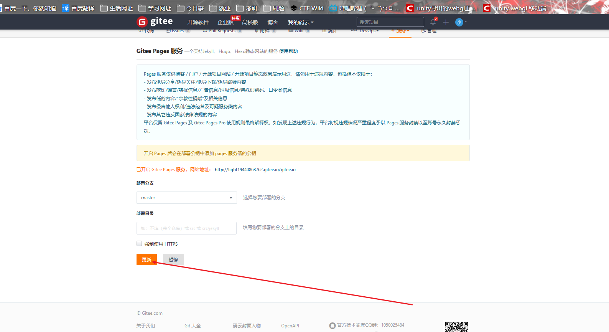Click the 暂停 button

pos(173,259)
